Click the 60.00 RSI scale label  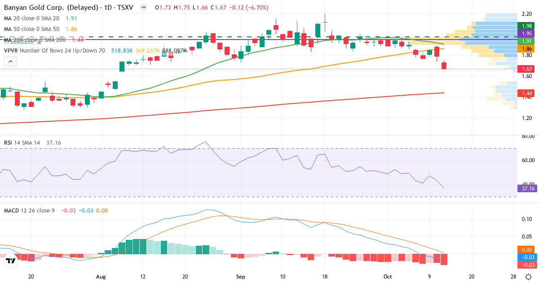(528, 160)
